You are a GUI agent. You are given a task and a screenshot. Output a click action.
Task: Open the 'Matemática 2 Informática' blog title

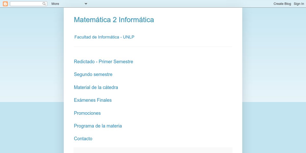[x=114, y=20]
